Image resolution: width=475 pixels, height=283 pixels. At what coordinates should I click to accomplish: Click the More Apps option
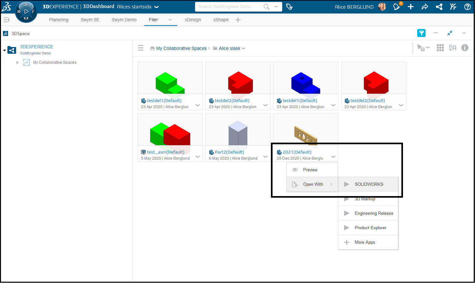point(365,242)
